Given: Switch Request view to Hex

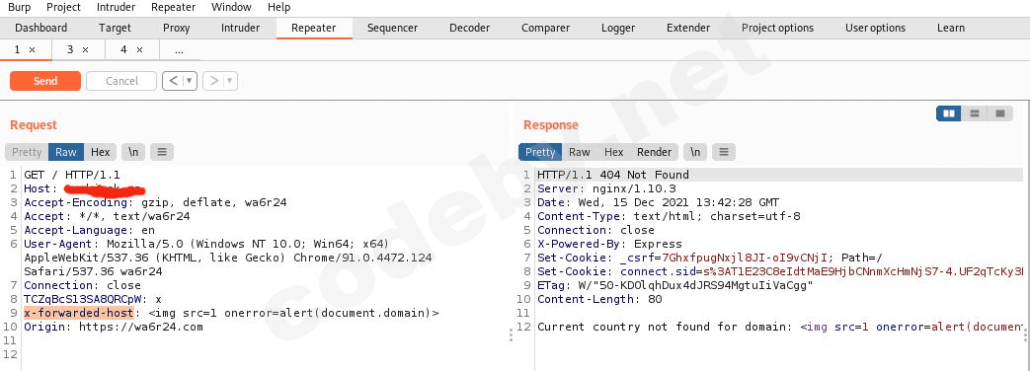Looking at the screenshot, I should (x=101, y=152).
